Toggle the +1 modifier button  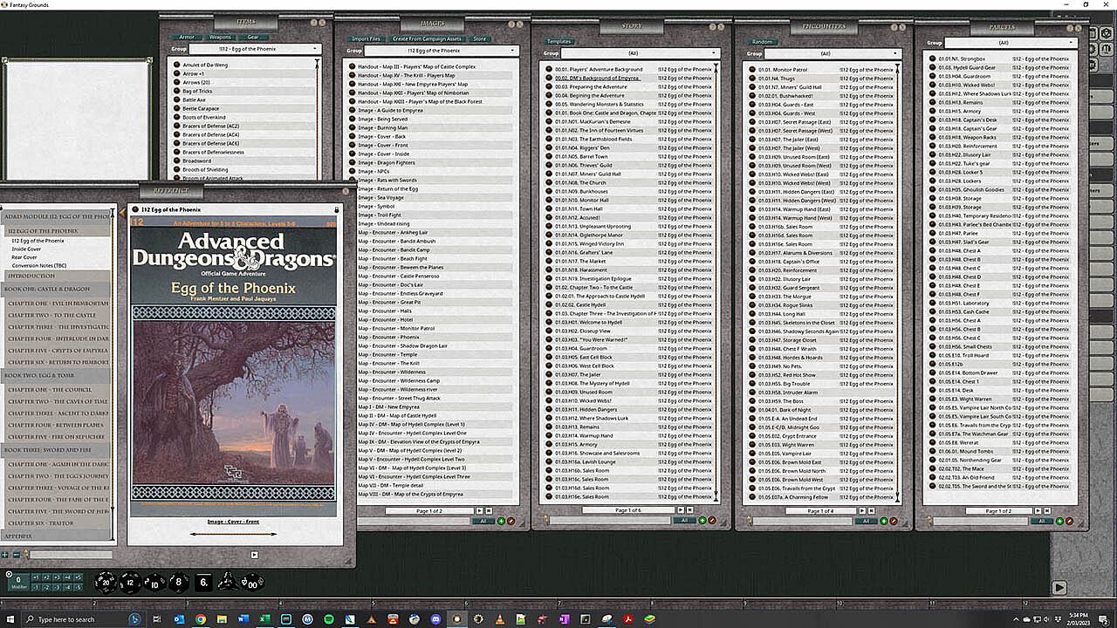tap(37, 577)
